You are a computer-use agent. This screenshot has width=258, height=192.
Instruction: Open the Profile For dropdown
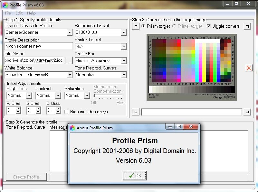[x=124, y=60]
